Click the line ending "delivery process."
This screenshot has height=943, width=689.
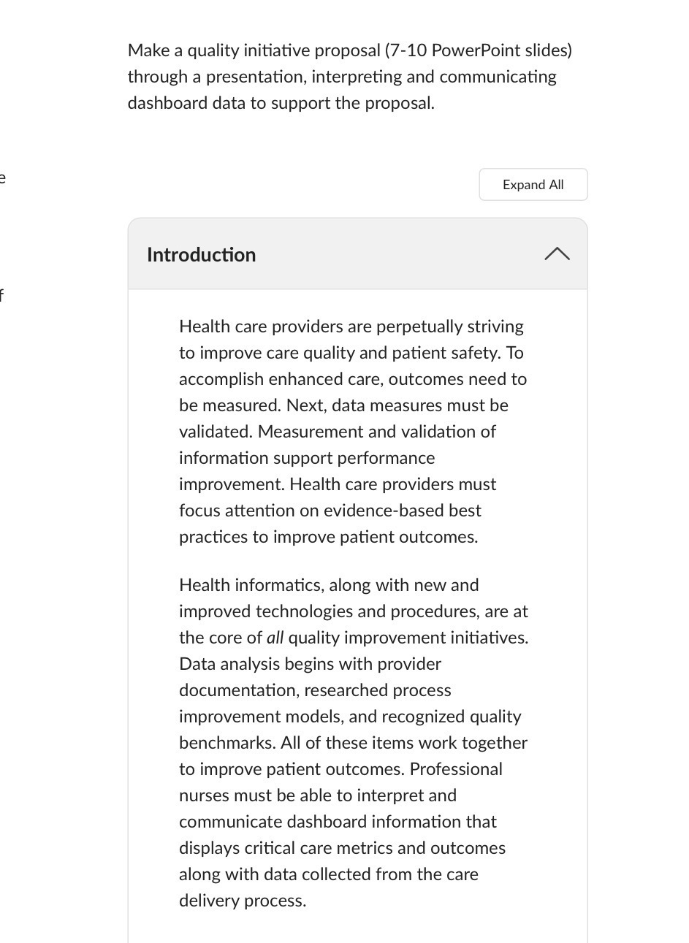(243, 901)
